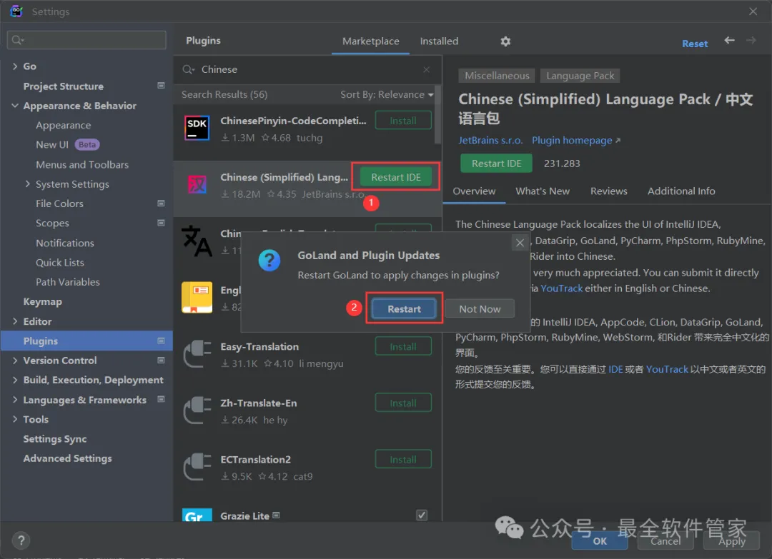Open the Sort By: Relevance dropdown
This screenshot has height=559, width=772.
point(387,94)
